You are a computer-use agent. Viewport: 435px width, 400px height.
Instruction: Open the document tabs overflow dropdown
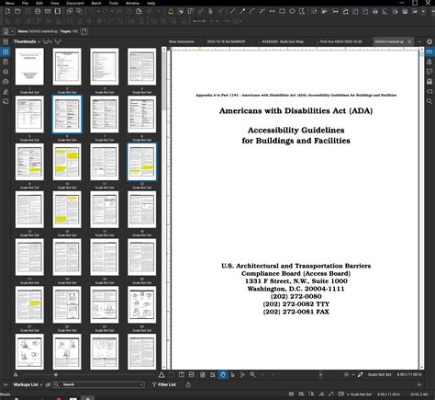point(419,41)
